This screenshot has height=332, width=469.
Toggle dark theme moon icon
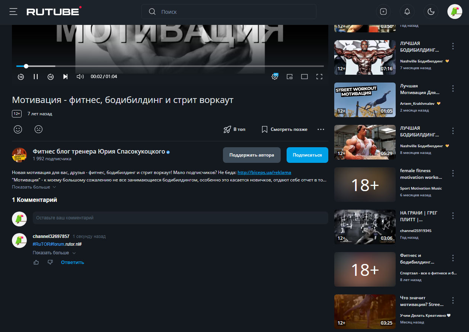pos(431,12)
